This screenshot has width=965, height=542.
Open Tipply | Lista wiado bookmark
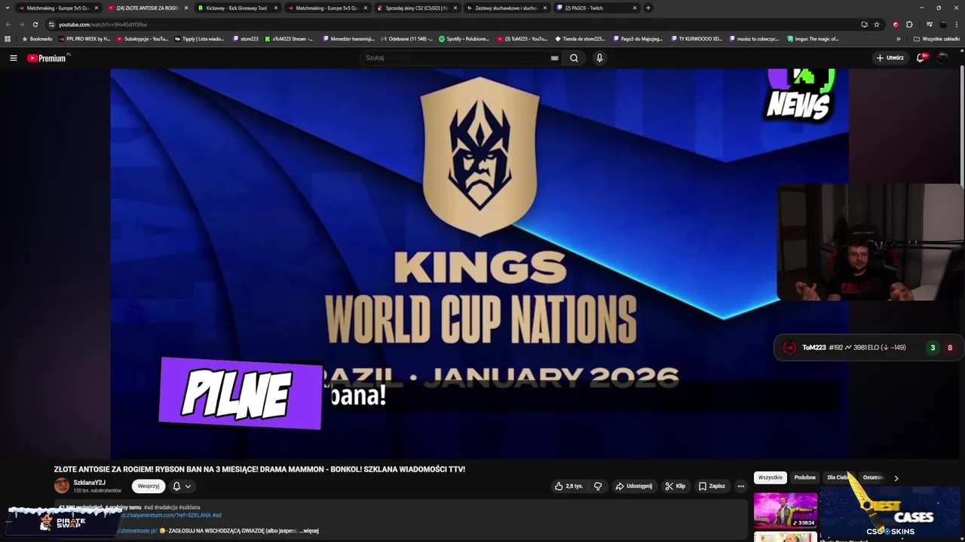pyautogui.click(x=200, y=38)
